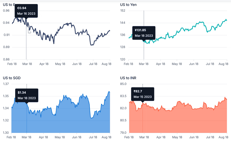The width and height of the screenshot is (231, 145).
Task: Click Jun 18 on the INR chart x-axis
Action: tap(194, 137)
